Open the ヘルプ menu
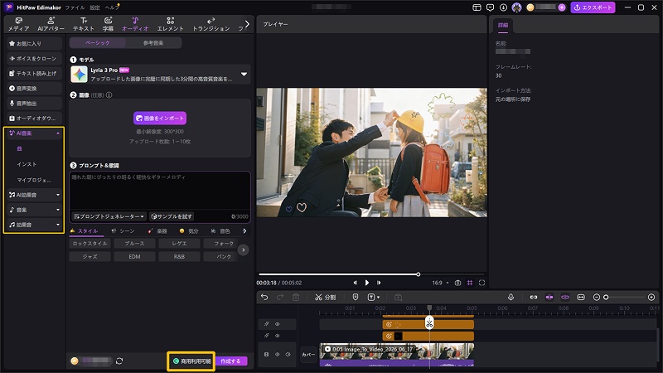The height and width of the screenshot is (373, 663). [x=112, y=7]
